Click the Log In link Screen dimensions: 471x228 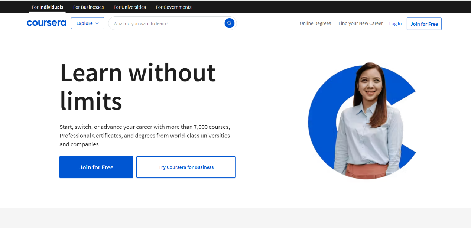(x=395, y=23)
